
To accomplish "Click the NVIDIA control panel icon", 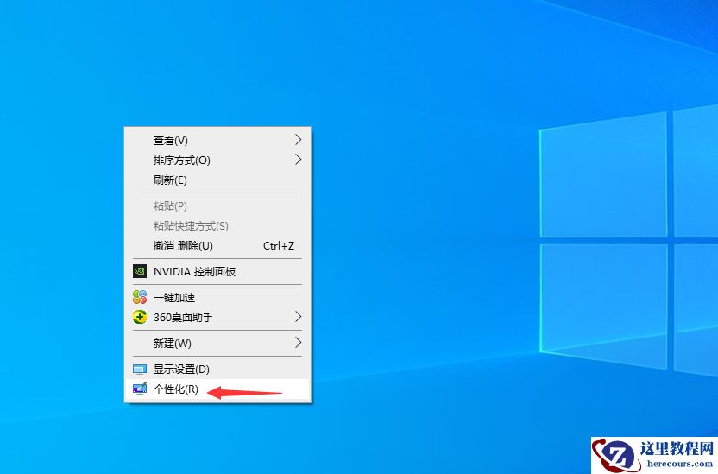I will click(x=140, y=271).
